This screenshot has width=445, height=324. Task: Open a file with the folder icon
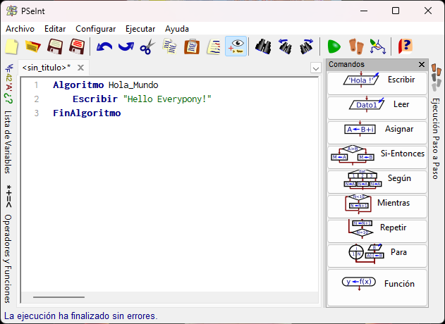click(33, 46)
